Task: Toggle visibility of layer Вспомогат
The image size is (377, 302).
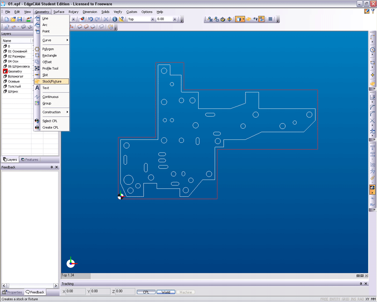Action: (x=5, y=76)
